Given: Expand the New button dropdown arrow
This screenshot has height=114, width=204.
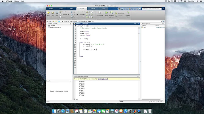Looking at the screenshot, I should point(48,17).
